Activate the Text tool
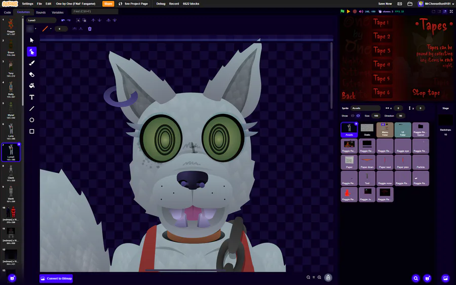This screenshot has height=285, width=456. pos(32,97)
